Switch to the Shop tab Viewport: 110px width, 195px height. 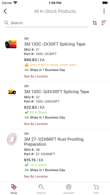[x=14, y=189]
